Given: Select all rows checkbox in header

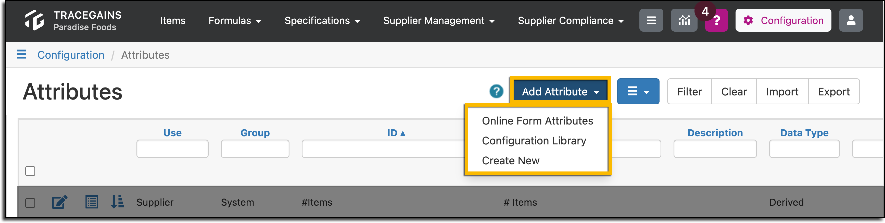Looking at the screenshot, I should click(30, 171).
